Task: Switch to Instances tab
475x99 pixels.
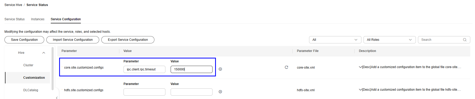Action: [x=38, y=19]
